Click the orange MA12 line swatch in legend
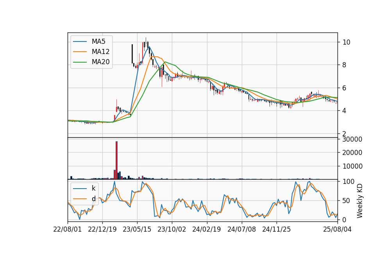 pos(80,52)
